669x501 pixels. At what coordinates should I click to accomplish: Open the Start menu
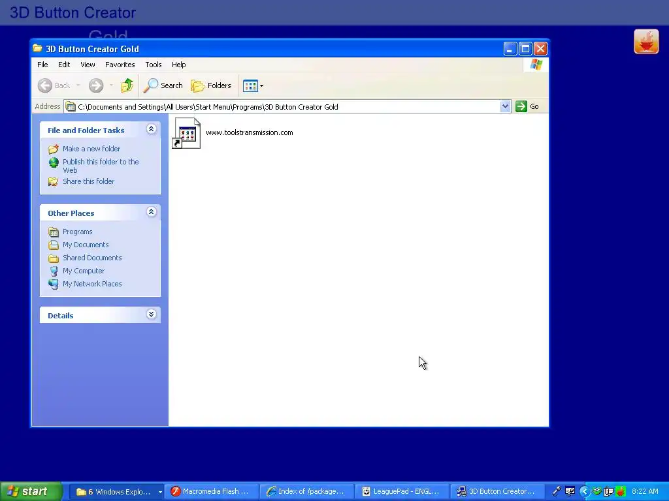[31, 492]
